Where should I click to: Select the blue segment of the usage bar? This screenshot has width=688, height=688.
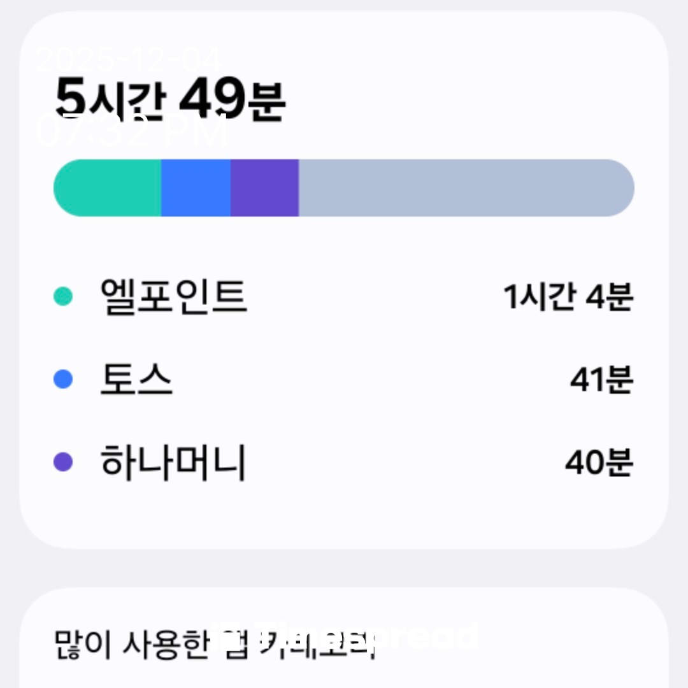(x=196, y=188)
